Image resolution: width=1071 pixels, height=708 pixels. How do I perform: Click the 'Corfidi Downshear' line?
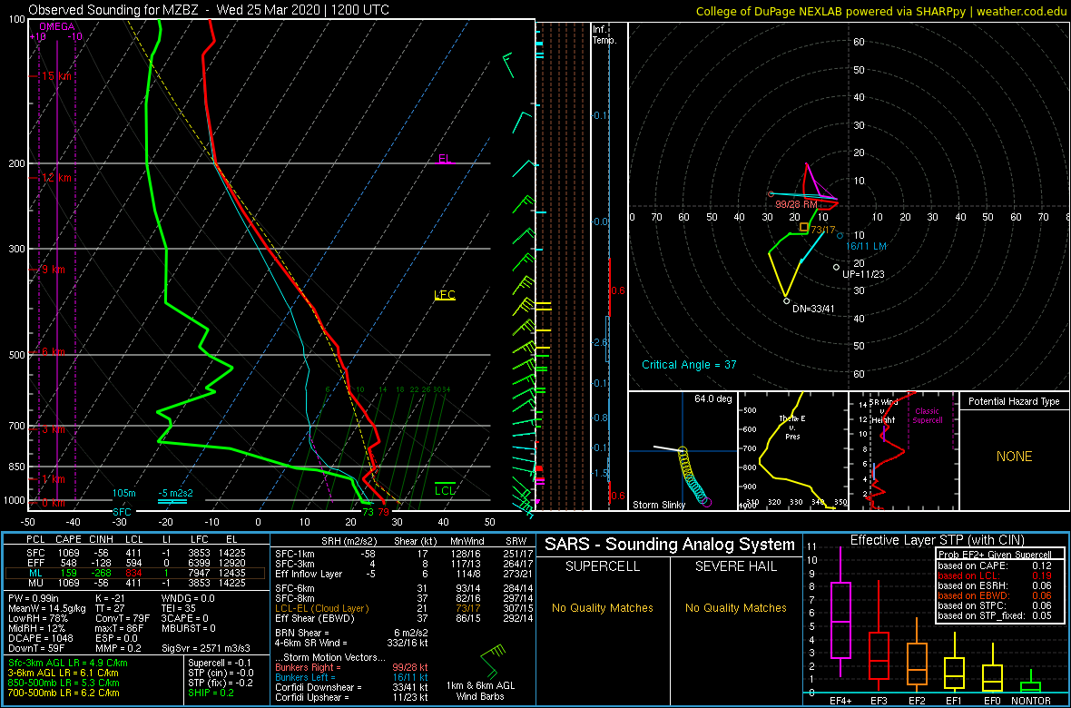(x=351, y=687)
